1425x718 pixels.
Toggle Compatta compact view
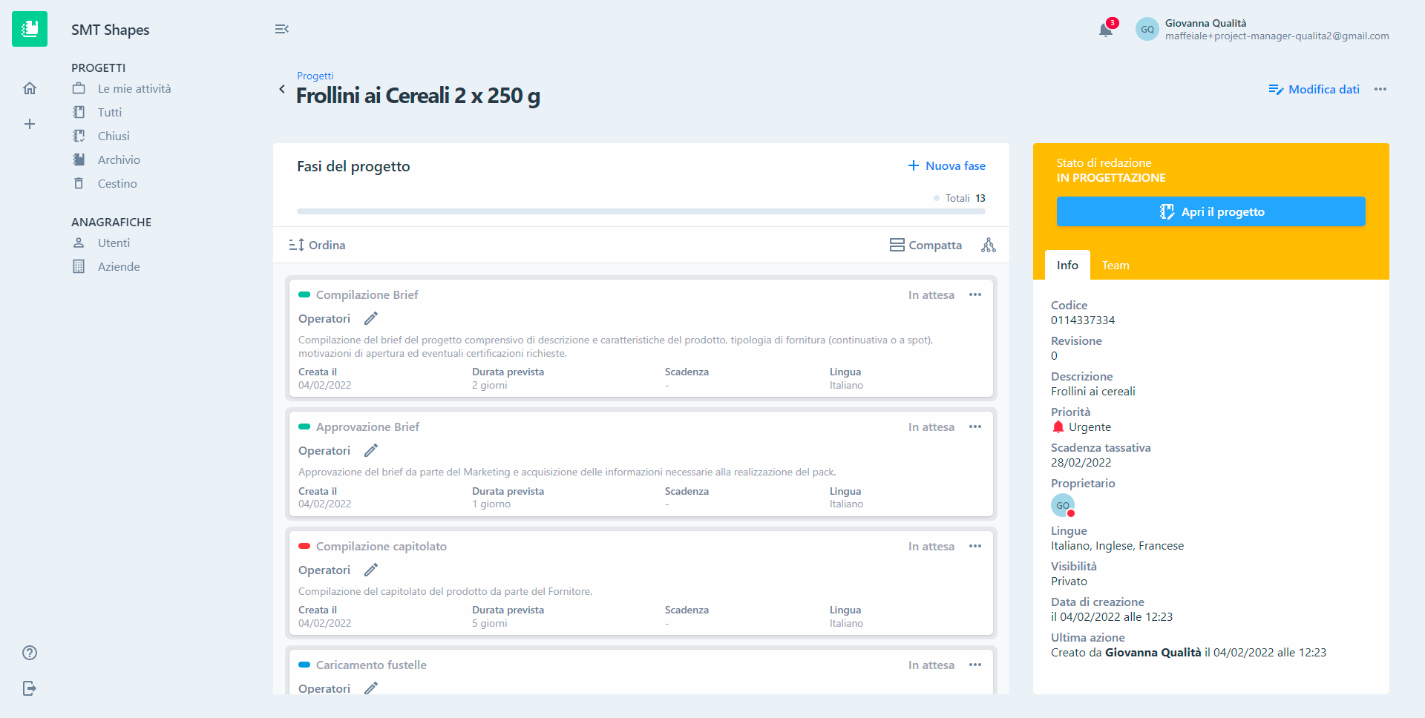pyautogui.click(x=926, y=245)
